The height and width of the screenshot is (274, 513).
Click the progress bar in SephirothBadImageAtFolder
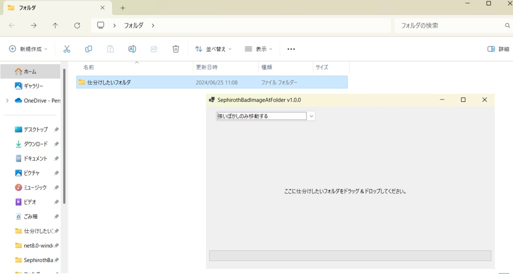[350, 255]
